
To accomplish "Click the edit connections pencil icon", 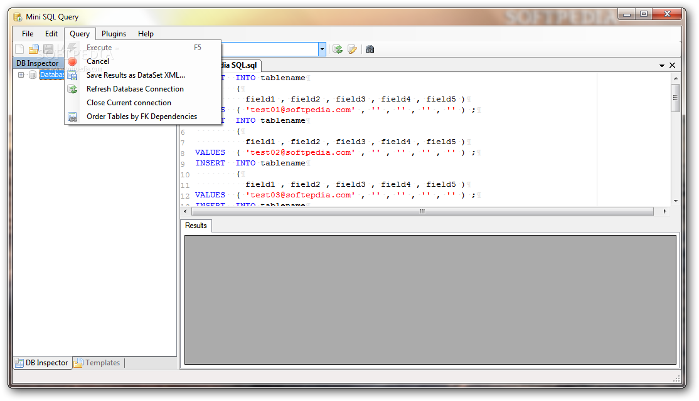I will 352,49.
